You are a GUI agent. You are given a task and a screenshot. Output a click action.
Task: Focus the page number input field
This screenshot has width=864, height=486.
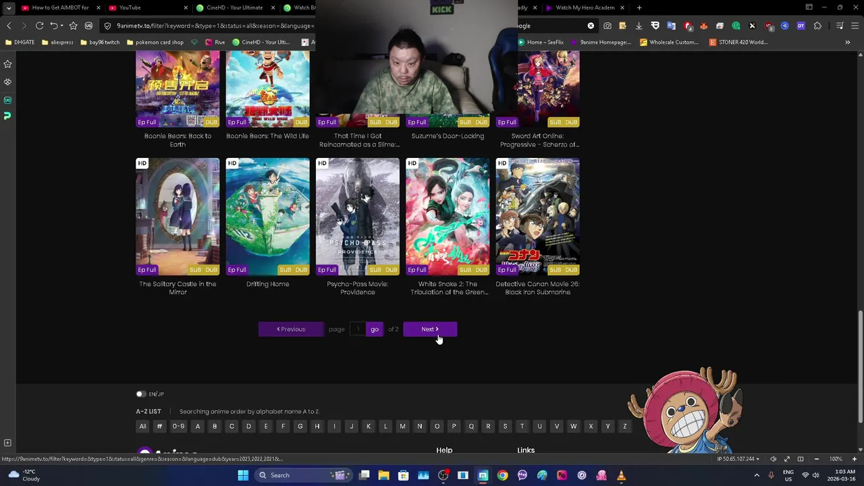358,329
